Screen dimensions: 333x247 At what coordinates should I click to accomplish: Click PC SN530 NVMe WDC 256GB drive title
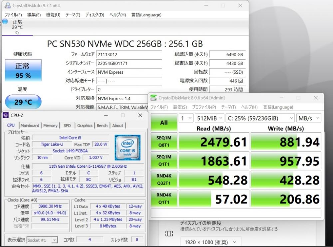click(x=125, y=44)
